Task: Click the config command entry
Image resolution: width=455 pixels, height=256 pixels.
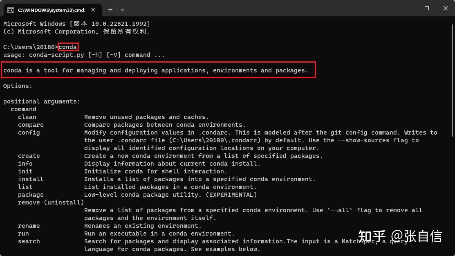Action: 29,132
